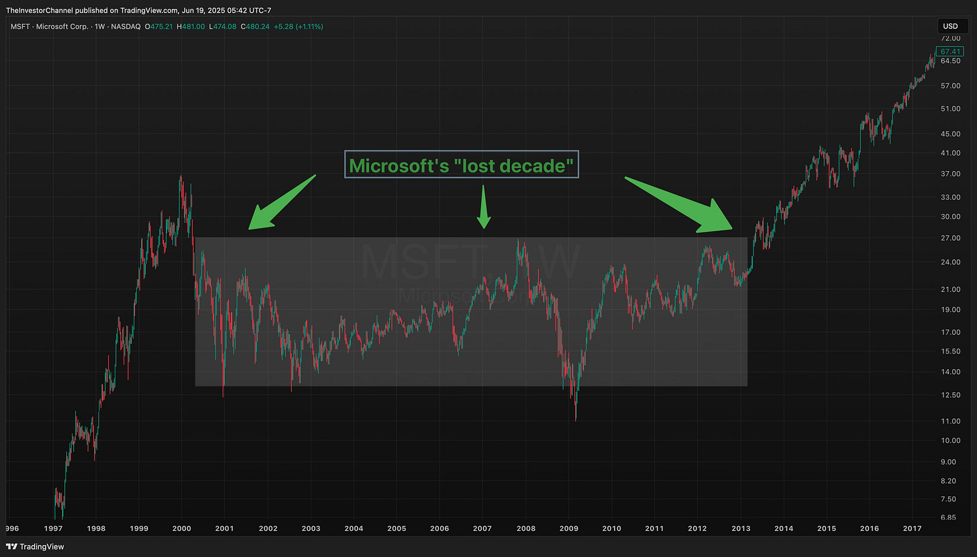Click the 2001 year label on time axis
977x557 pixels.
[x=225, y=528]
